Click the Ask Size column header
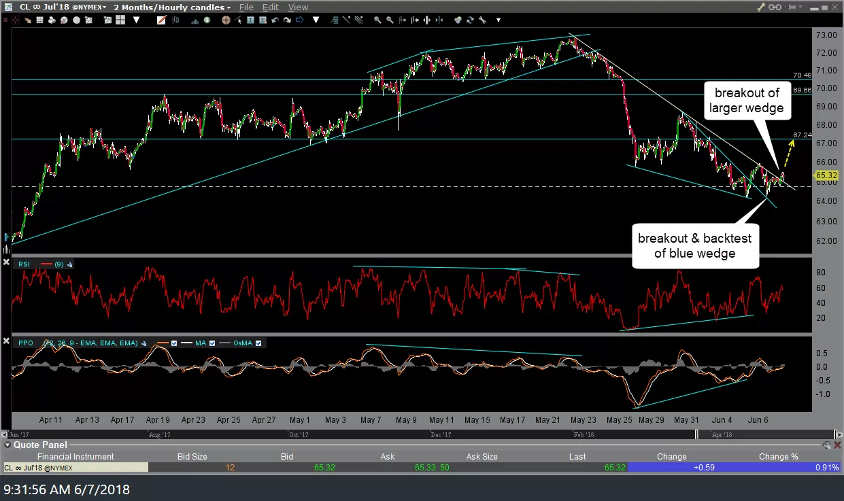Viewport: 844px width, 501px height. pos(482,457)
